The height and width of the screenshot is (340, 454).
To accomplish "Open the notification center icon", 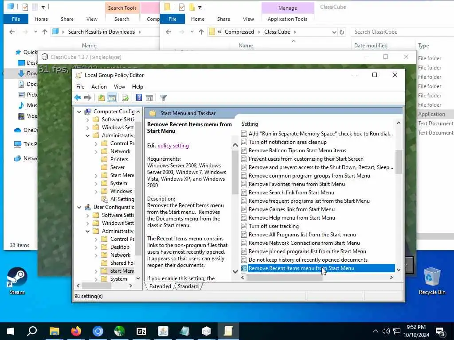I will pyautogui.click(x=440, y=332).
